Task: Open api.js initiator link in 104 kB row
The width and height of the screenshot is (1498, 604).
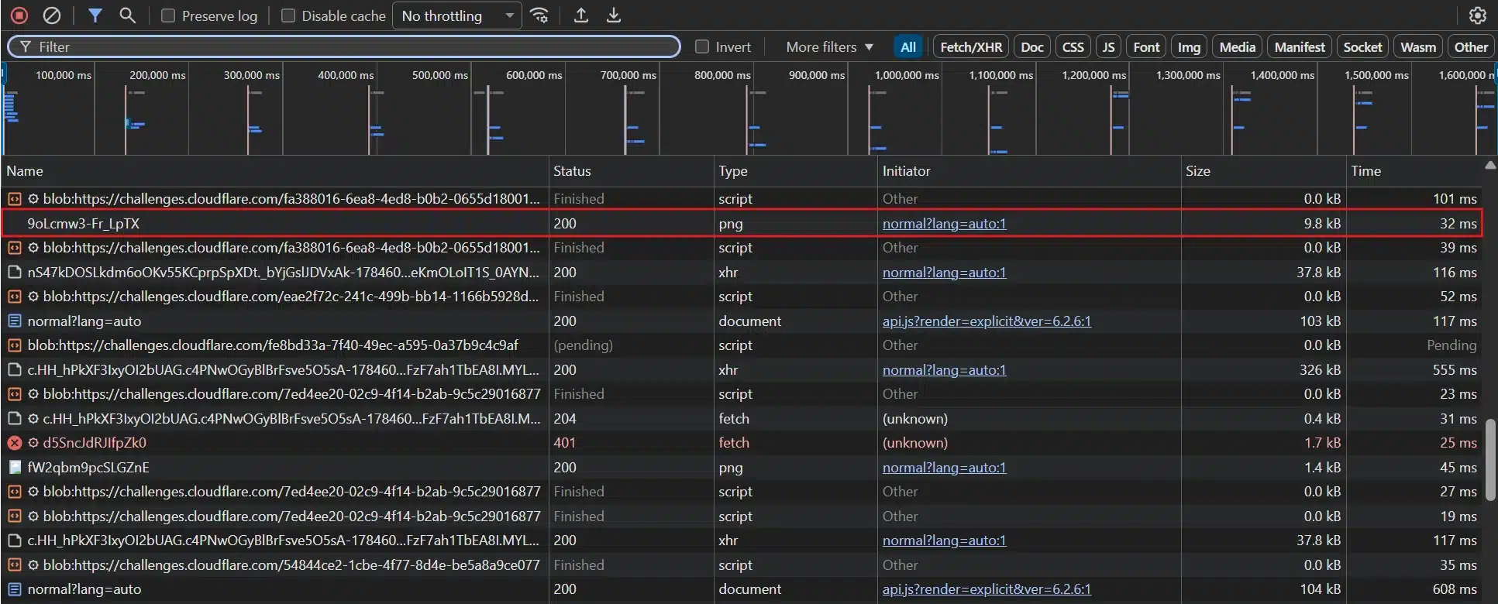Action: pos(987,589)
